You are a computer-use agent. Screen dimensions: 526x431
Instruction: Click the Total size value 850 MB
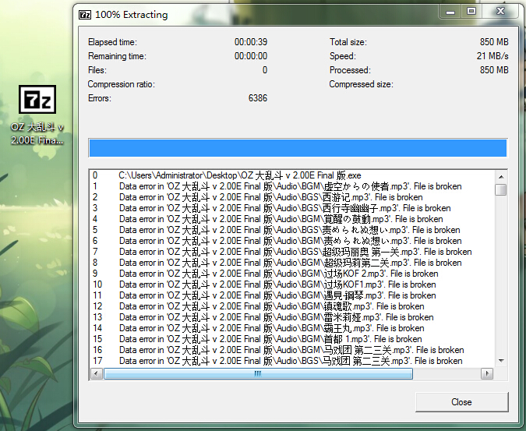point(494,42)
